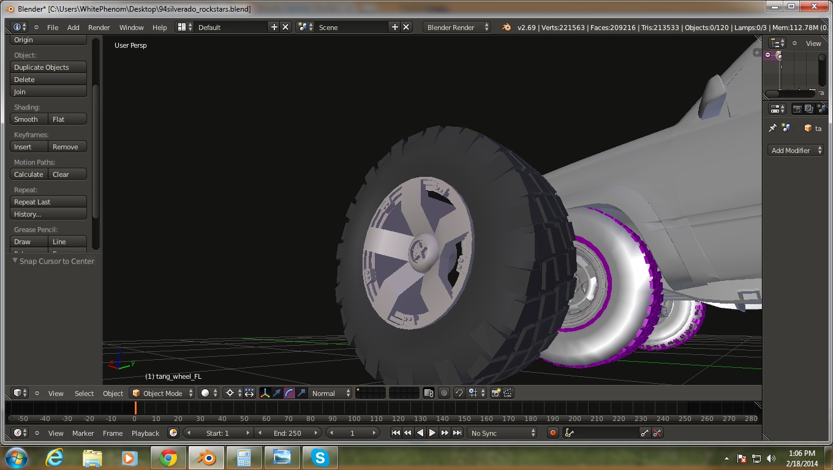The height and width of the screenshot is (470, 833).
Task: Select the Grease Pencil Draw button
Action: pos(29,242)
